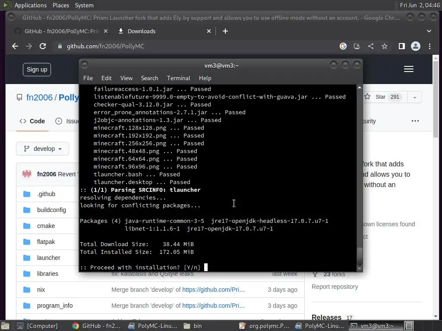Screen dimensions: 442x331
Task: Click the show desktop icon in taskbar
Action: click(x=5, y=326)
